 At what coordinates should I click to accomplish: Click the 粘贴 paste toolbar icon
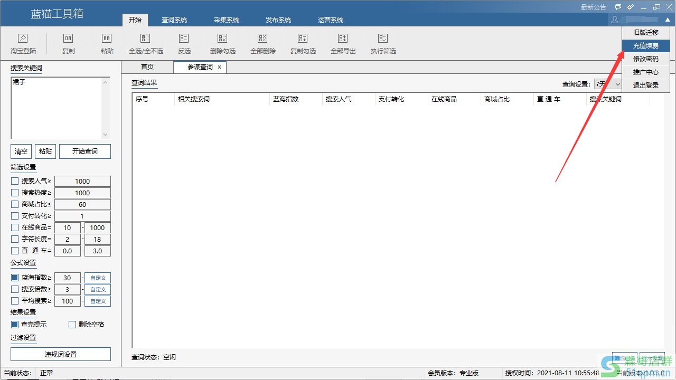(x=107, y=39)
